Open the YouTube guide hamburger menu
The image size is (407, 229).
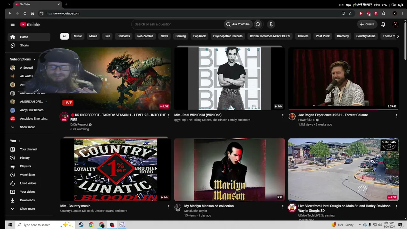point(12,24)
